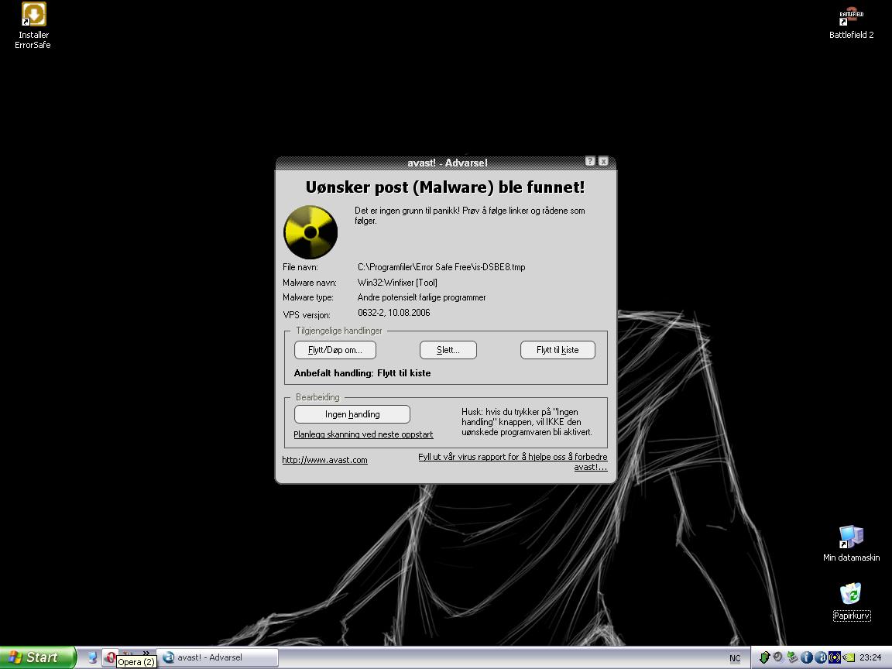
Task: Close the avast! Advarsel dialog
Action: tap(604, 162)
